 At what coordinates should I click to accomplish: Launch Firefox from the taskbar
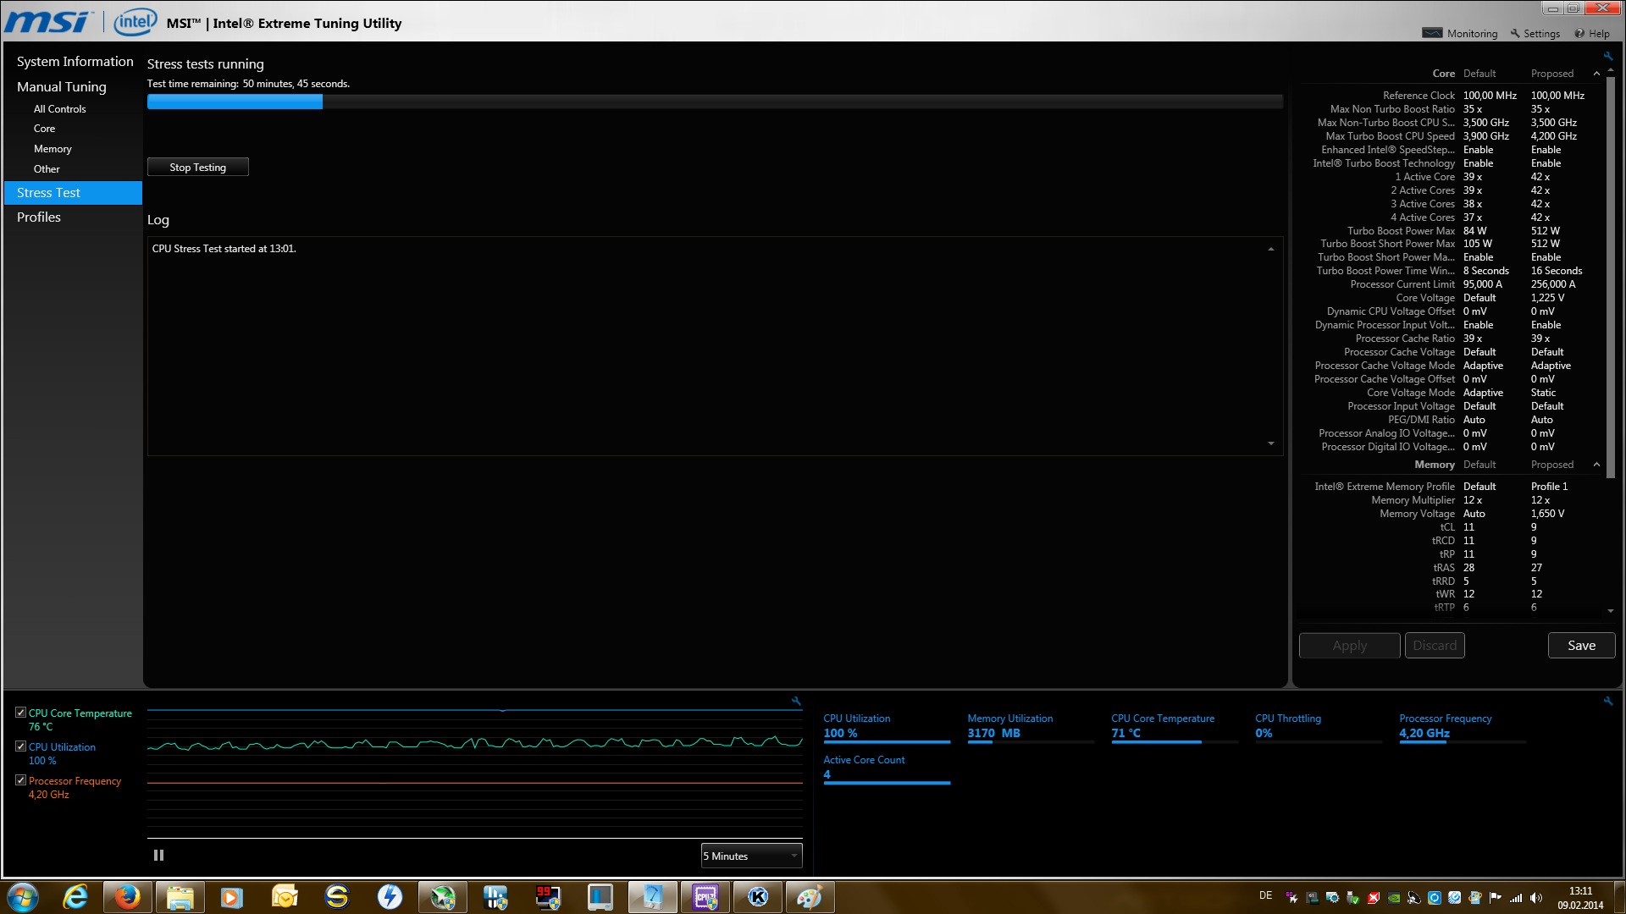point(128,897)
